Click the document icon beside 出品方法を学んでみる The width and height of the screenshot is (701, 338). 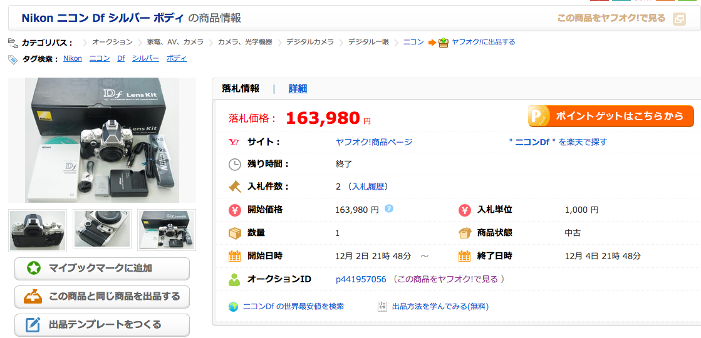382,307
